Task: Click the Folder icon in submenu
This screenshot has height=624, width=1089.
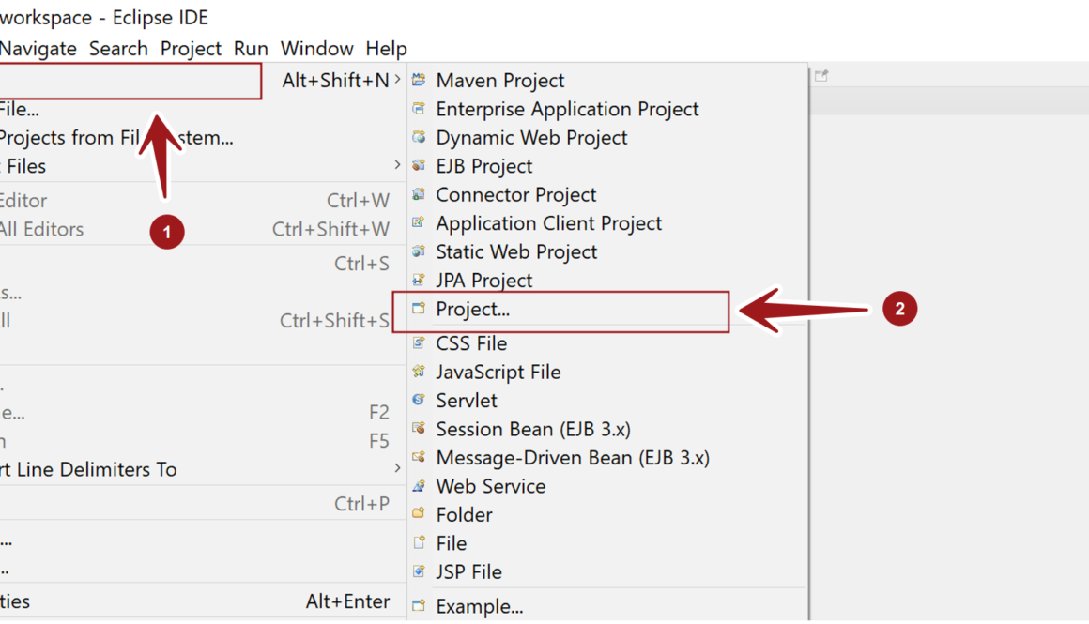Action: [x=419, y=514]
